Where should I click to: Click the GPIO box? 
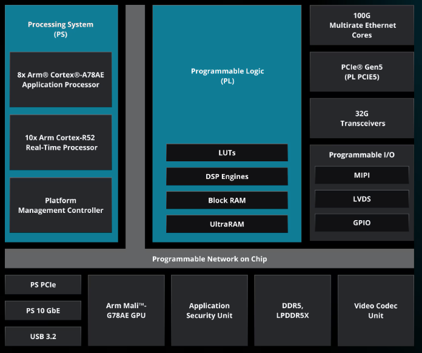pyautogui.click(x=363, y=223)
